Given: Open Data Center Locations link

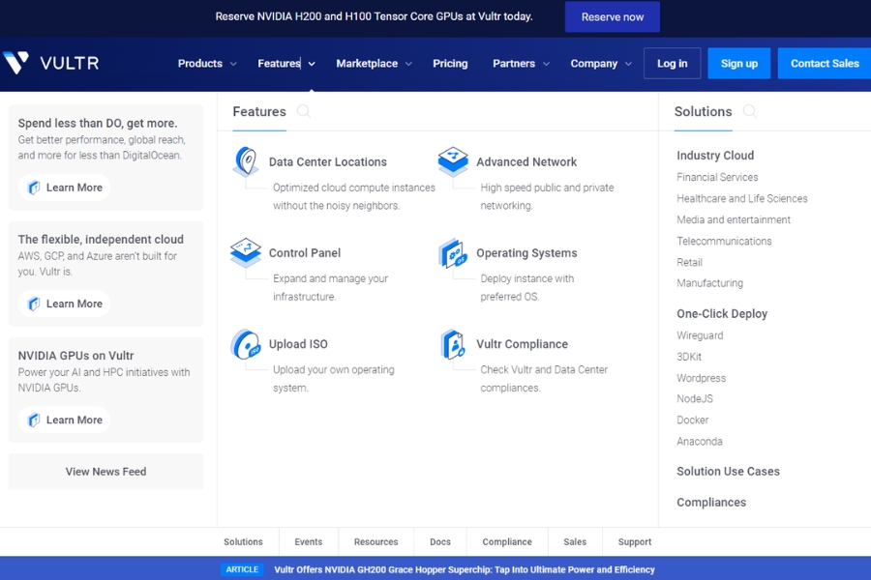Looking at the screenshot, I should pos(328,161).
